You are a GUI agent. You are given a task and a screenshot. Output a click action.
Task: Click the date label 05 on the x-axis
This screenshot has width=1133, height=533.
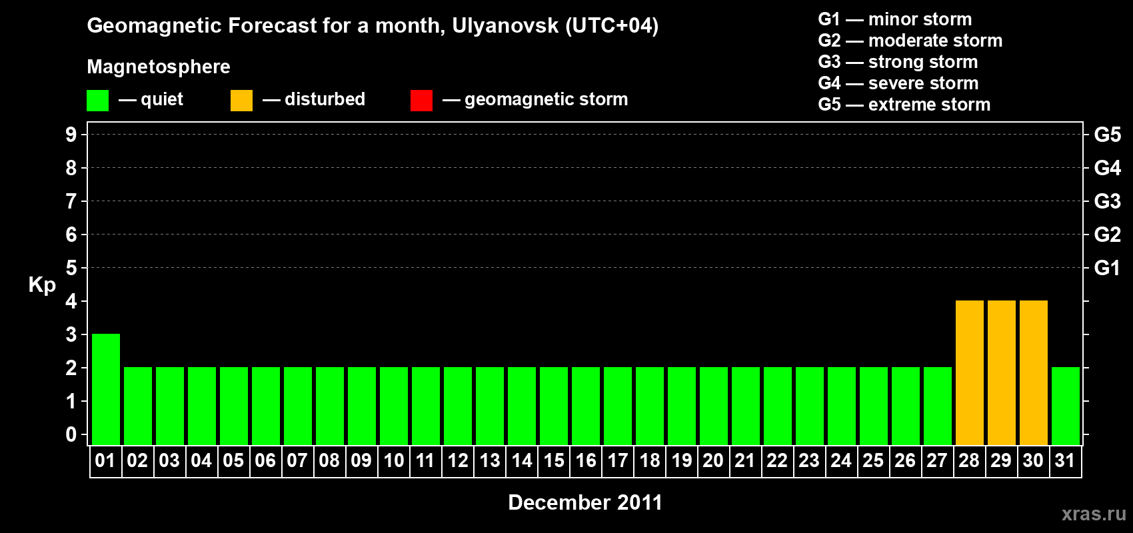[233, 461]
